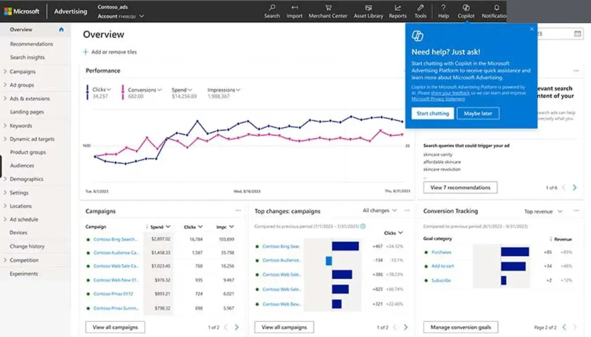Open more options for the Performance tile
Viewport: 591px width, 337px height.
pos(576,71)
